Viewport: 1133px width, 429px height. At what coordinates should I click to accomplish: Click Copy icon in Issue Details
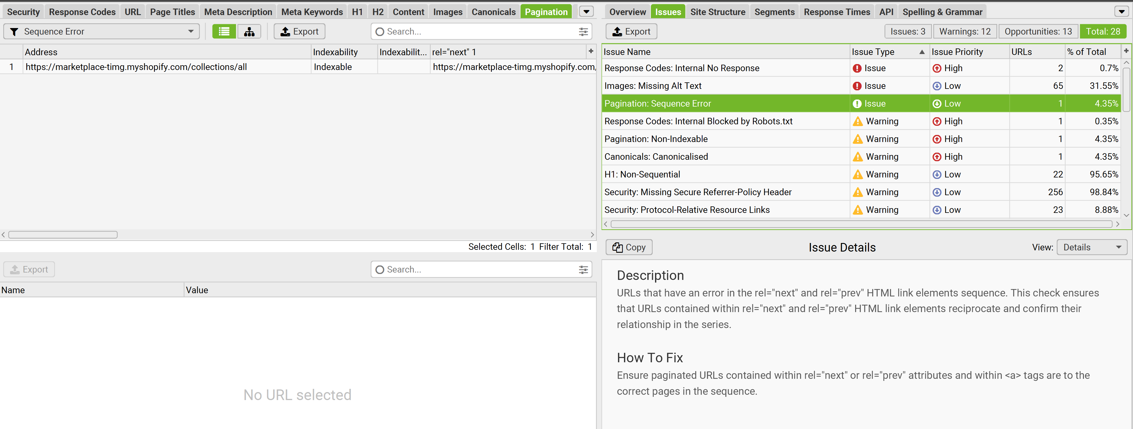tap(617, 247)
